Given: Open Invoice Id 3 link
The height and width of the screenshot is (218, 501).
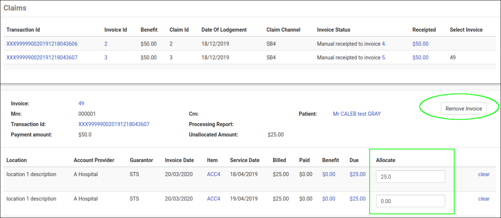Looking at the screenshot, I should 106,57.
